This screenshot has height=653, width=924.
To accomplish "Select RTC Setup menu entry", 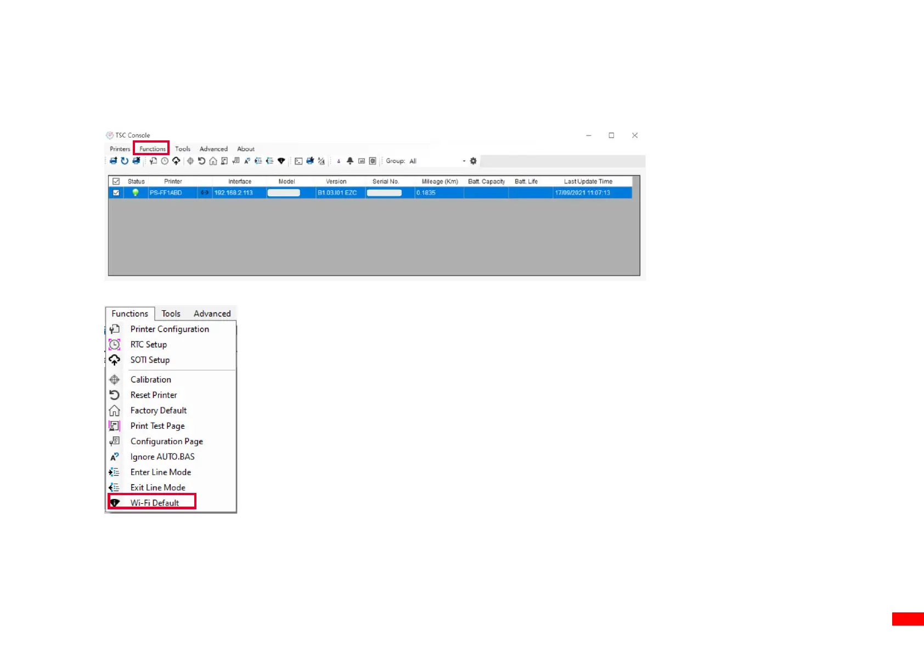I will (171, 344).
